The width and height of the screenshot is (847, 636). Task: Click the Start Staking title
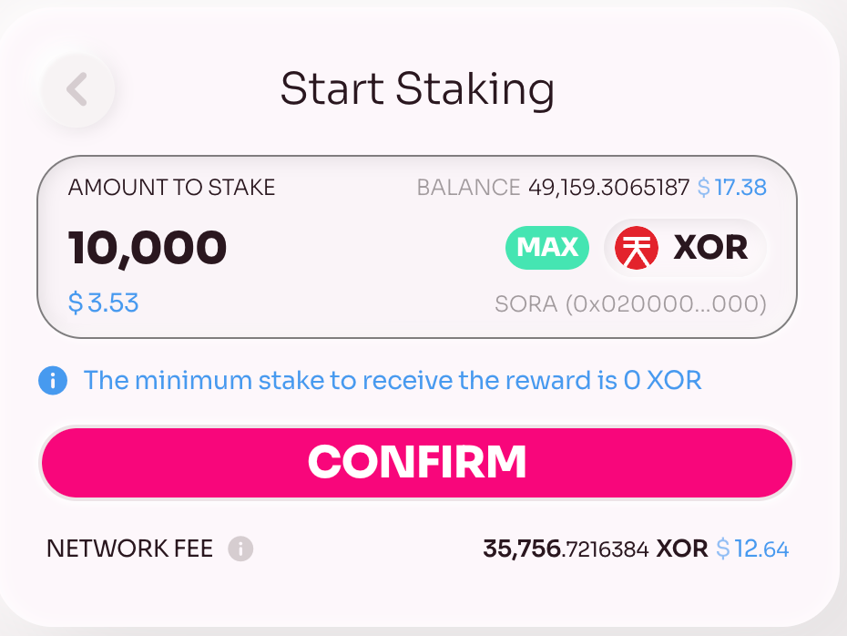(x=417, y=90)
